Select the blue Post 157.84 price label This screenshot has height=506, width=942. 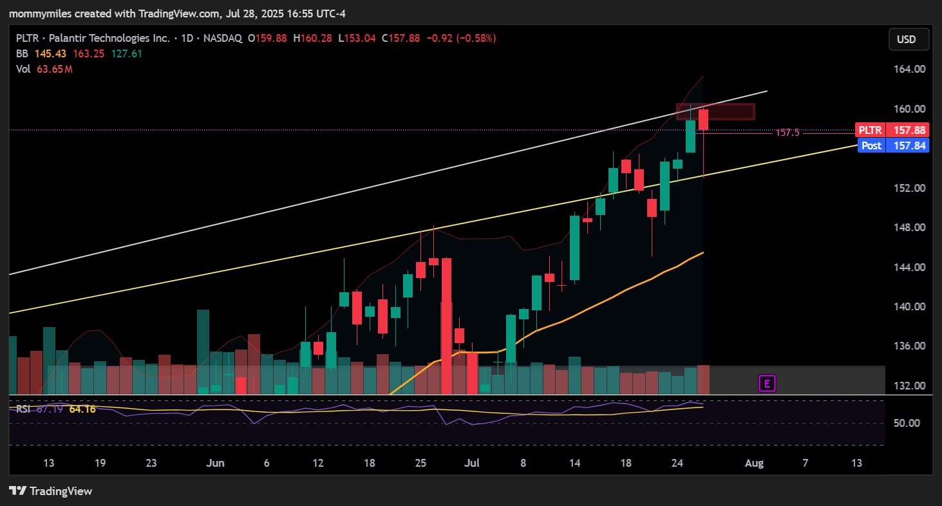coord(892,145)
